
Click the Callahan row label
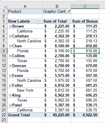[20, 36]
